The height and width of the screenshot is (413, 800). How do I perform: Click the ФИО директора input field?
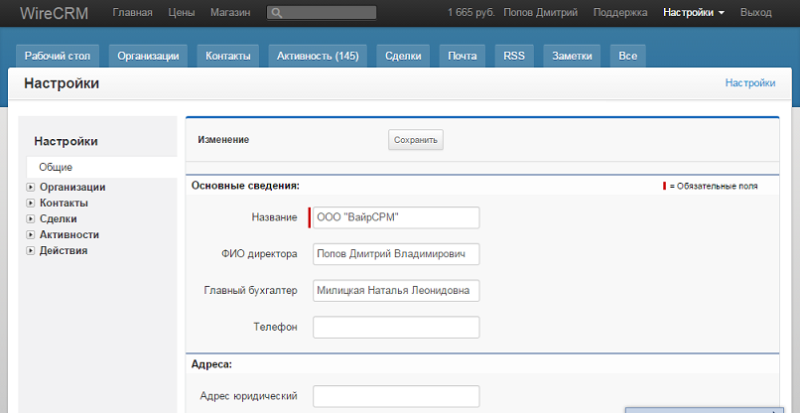pos(396,254)
